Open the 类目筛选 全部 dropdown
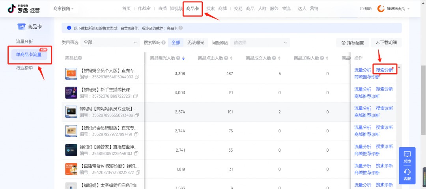Image resolution: width=426 pixels, height=189 pixels. pos(110,43)
